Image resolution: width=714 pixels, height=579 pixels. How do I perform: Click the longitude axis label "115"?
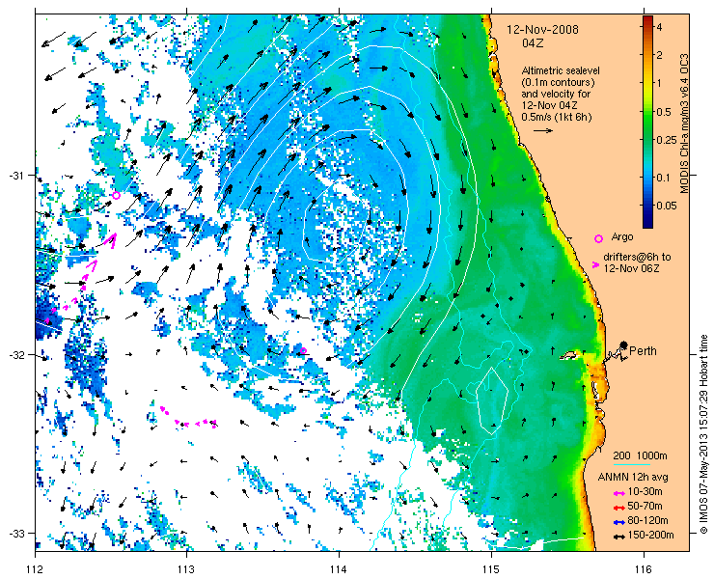point(492,569)
